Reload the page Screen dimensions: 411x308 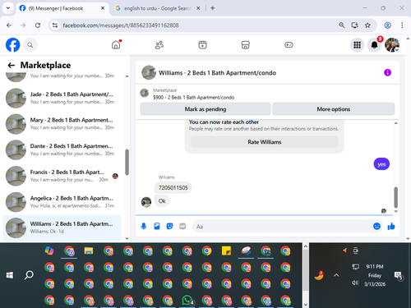point(38,25)
